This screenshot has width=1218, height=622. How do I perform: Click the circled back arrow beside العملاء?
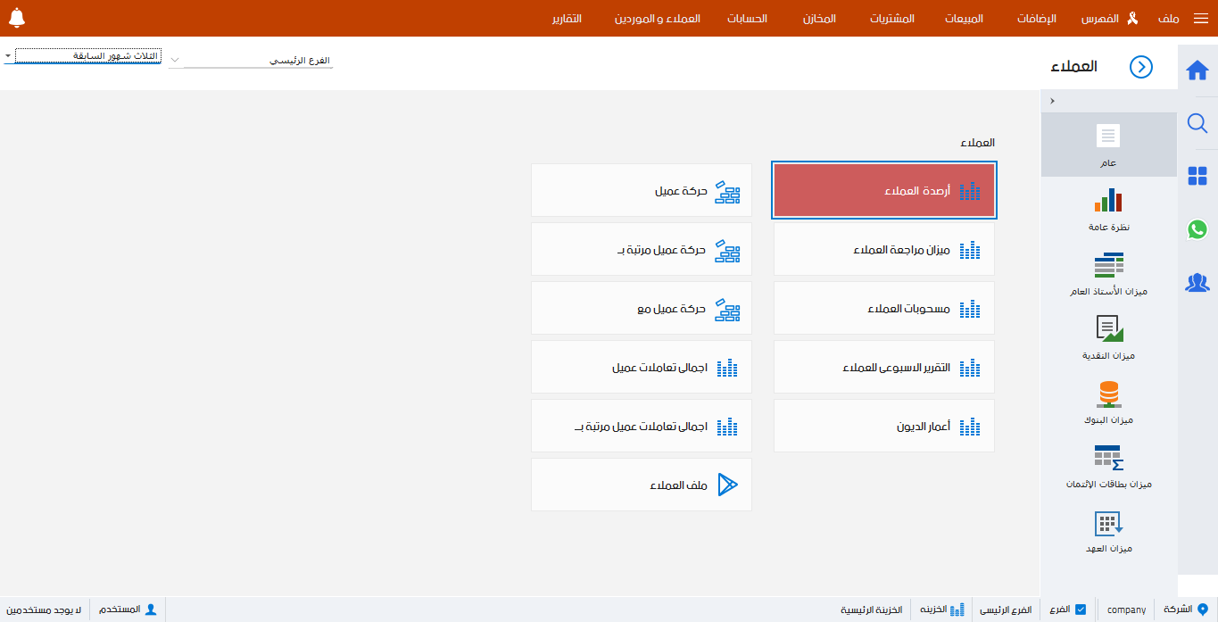pyautogui.click(x=1141, y=67)
